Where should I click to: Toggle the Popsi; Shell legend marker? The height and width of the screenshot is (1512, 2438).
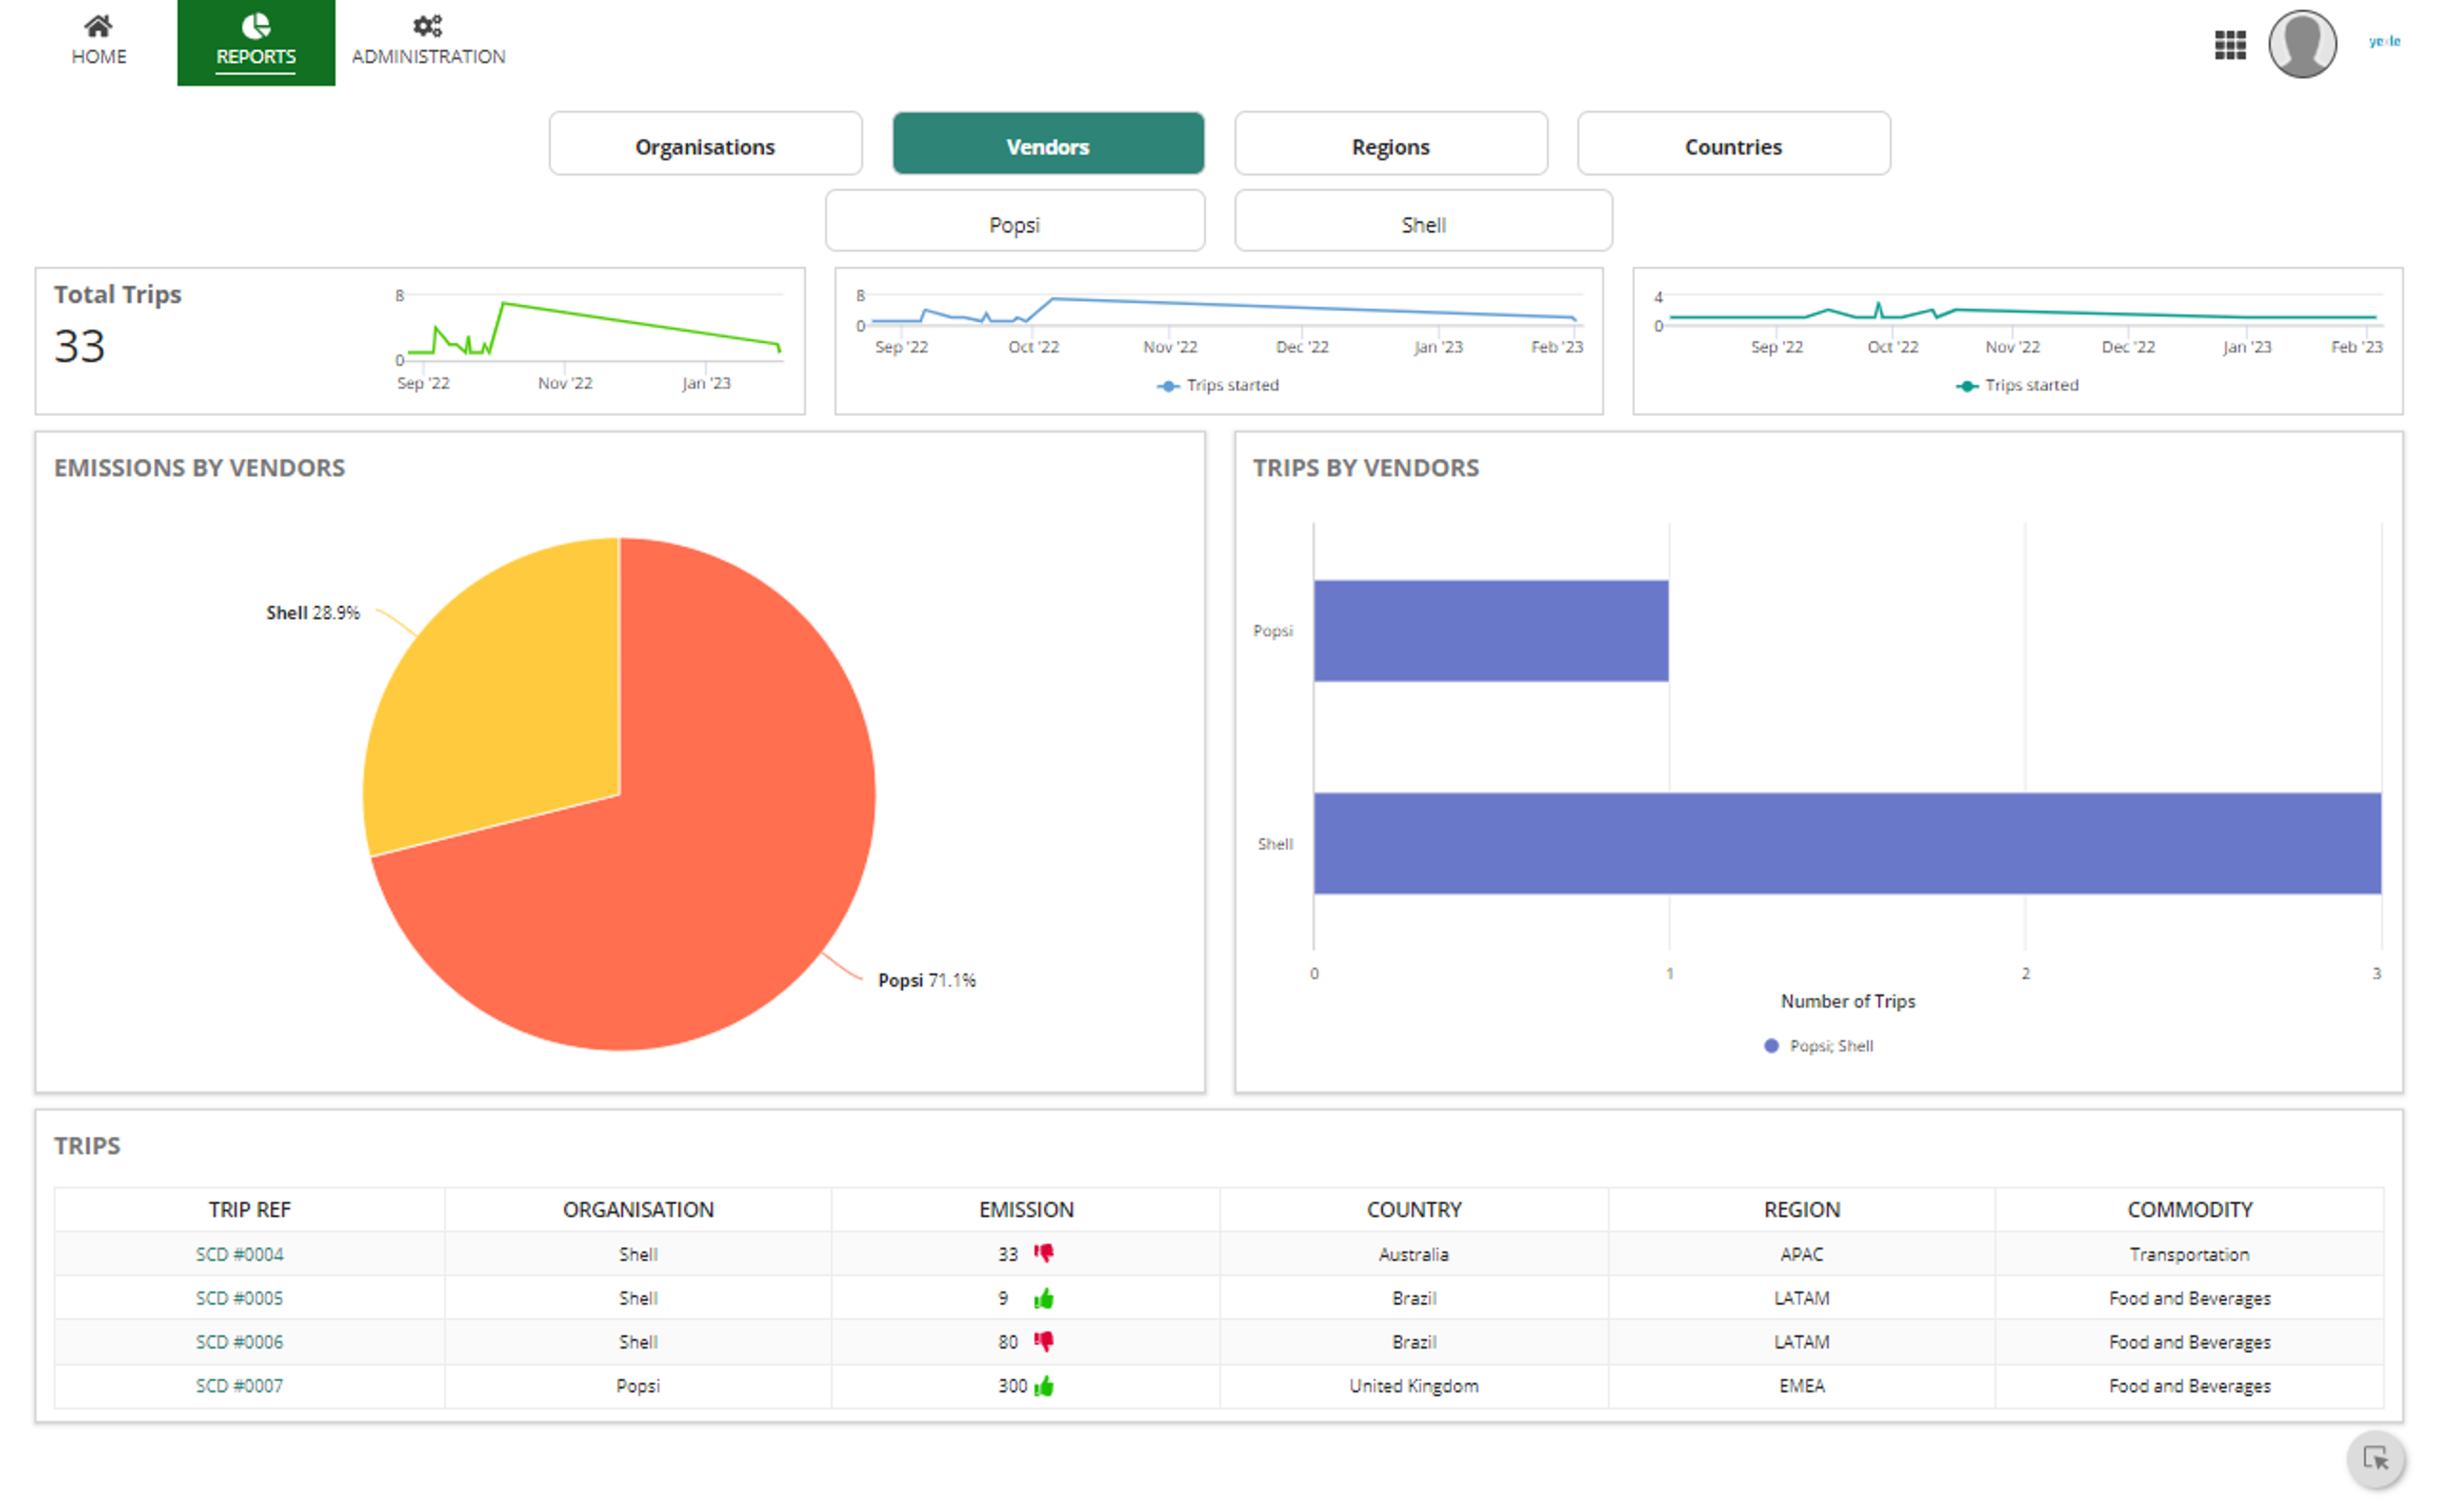tap(1771, 1046)
